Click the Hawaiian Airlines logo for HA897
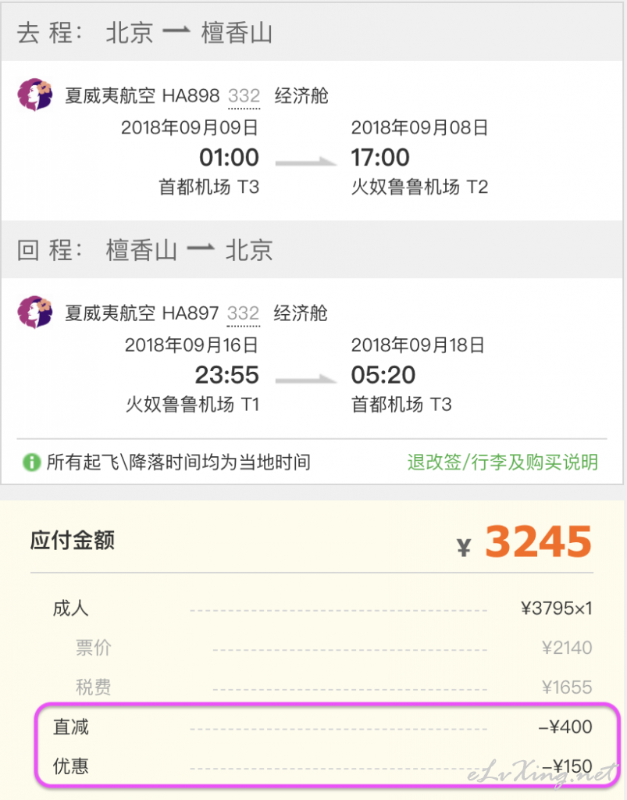Screen dimensions: 627x800 tap(35, 312)
